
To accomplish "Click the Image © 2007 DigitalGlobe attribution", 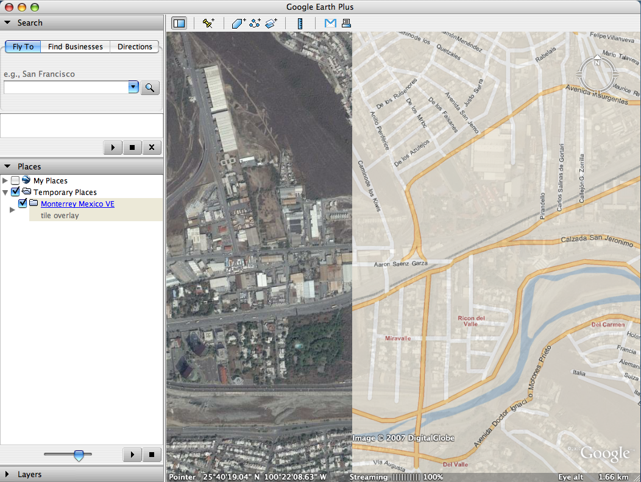I will click(x=403, y=438).
